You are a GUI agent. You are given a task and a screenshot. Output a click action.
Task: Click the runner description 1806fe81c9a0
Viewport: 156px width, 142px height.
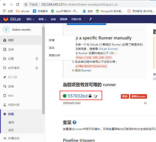(x=72, y=103)
